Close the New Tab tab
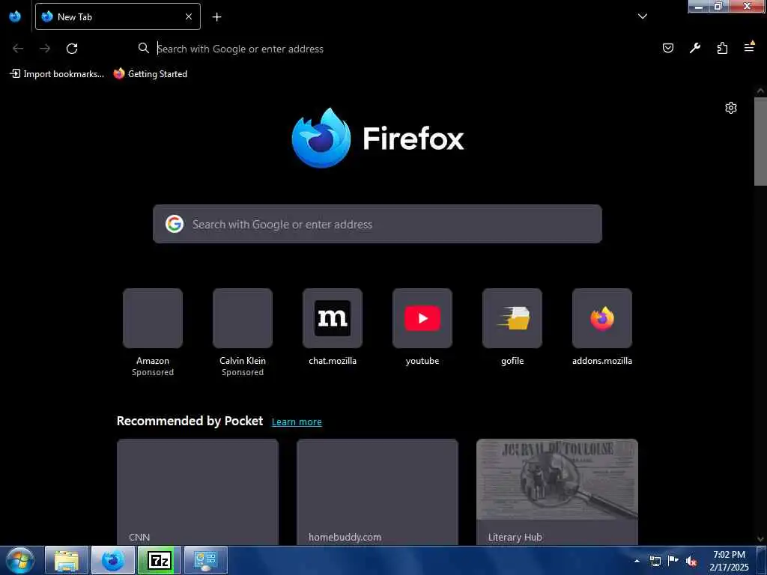The height and width of the screenshot is (575, 767). (189, 16)
